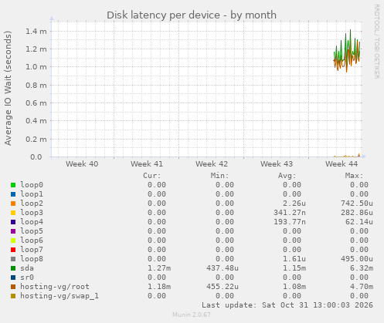This screenshot has height=323, width=384.
Task: Select the loop8 legend label
Action: coord(32,259)
